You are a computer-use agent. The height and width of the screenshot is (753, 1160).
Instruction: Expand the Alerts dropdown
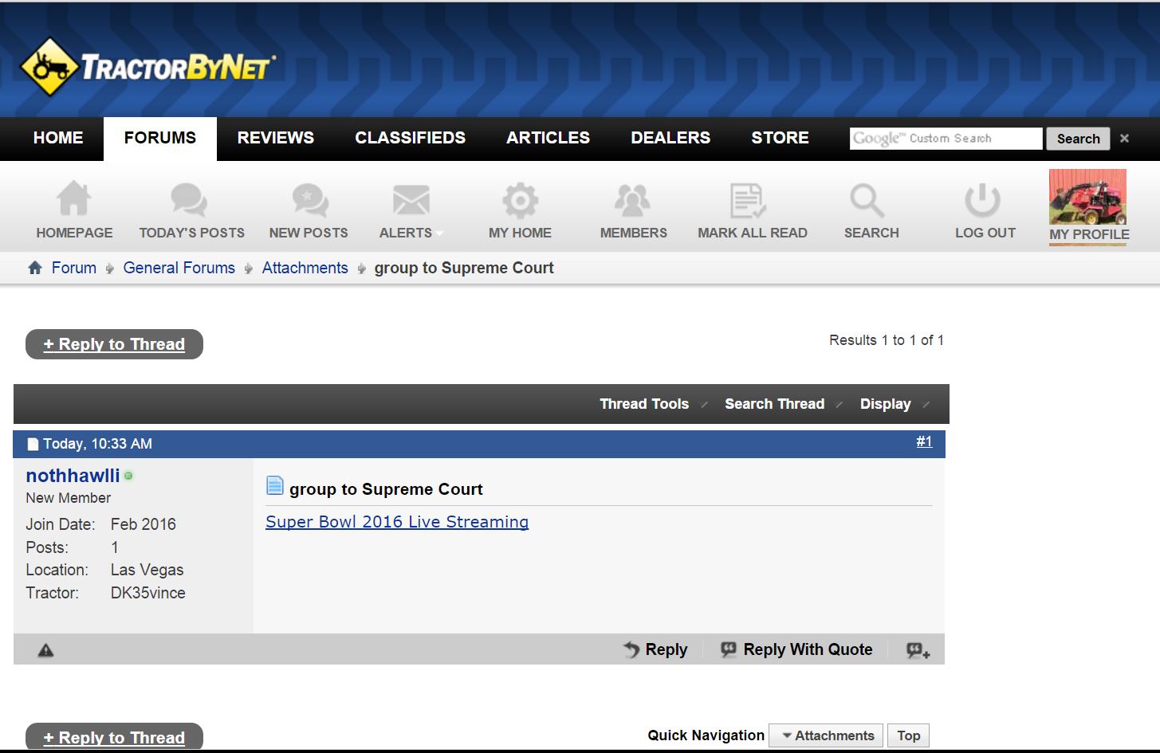pyautogui.click(x=411, y=233)
